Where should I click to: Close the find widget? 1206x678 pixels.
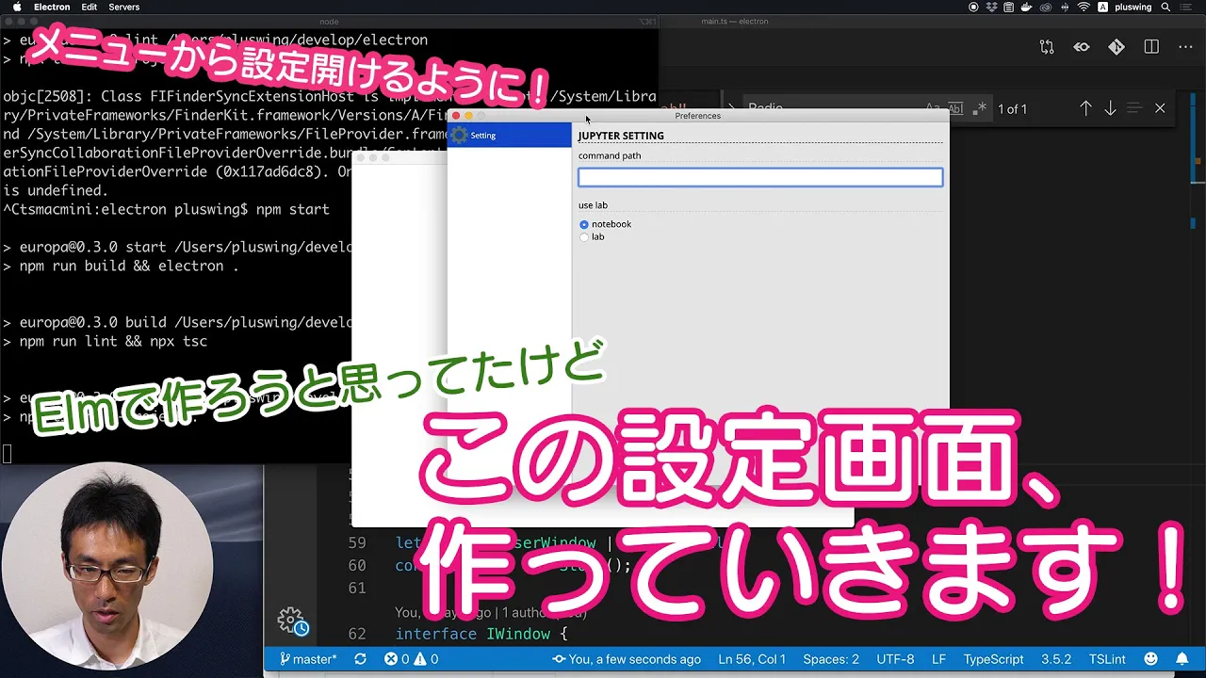[1160, 108]
